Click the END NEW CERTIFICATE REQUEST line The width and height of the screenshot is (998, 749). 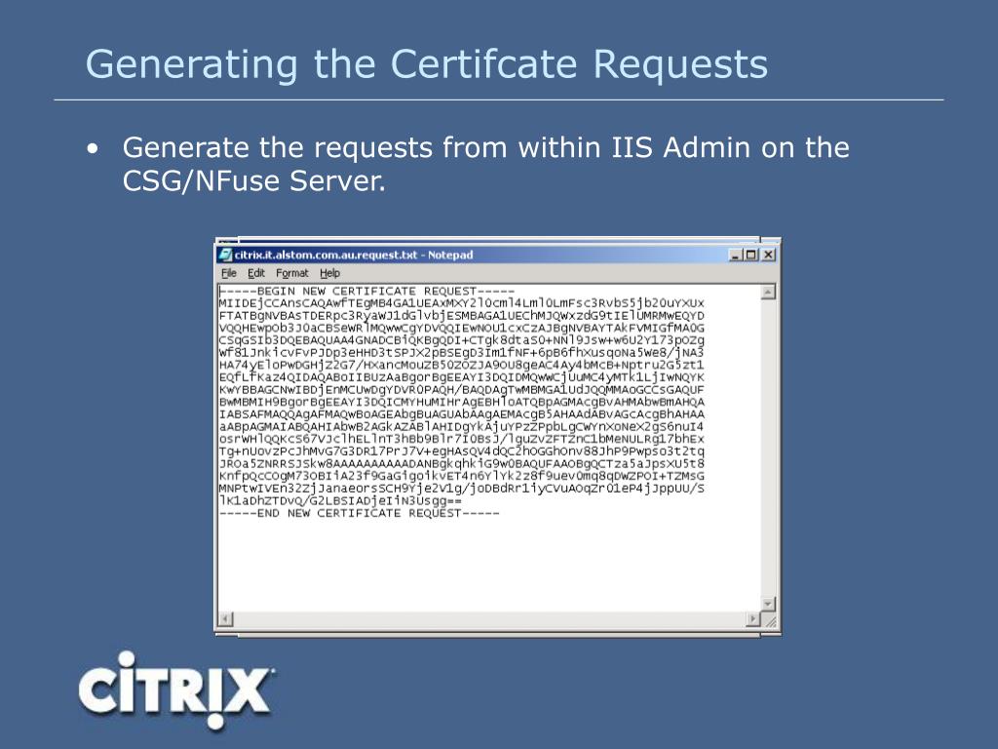click(x=359, y=513)
